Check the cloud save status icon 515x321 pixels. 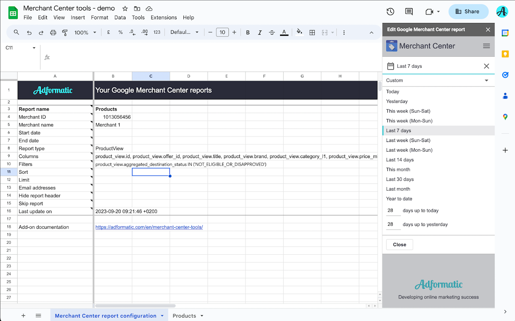pos(149,8)
